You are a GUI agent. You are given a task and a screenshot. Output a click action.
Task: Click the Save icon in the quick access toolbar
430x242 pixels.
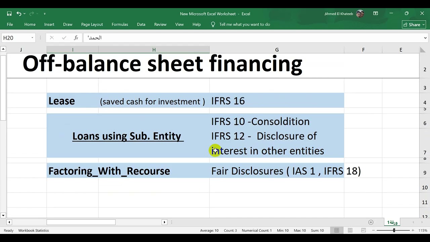pyautogui.click(x=9, y=14)
